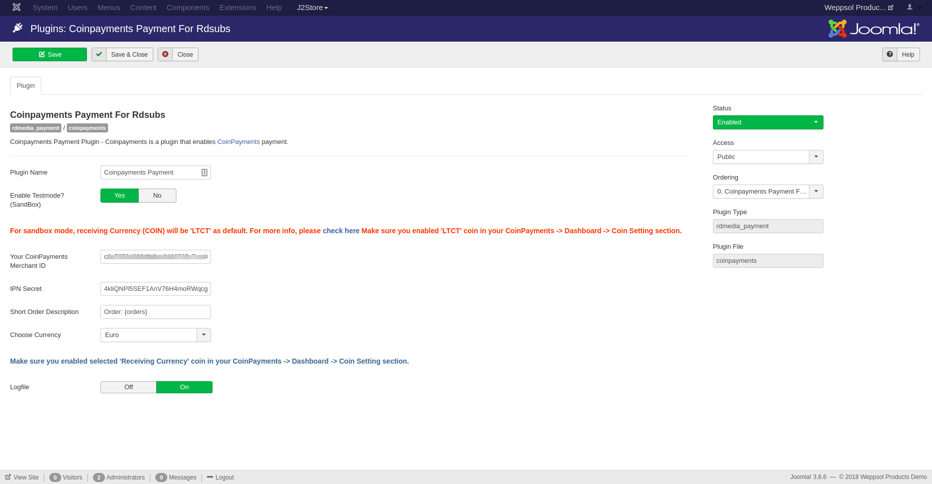
Task: Turn Logfile Off
Action: [x=129, y=387]
